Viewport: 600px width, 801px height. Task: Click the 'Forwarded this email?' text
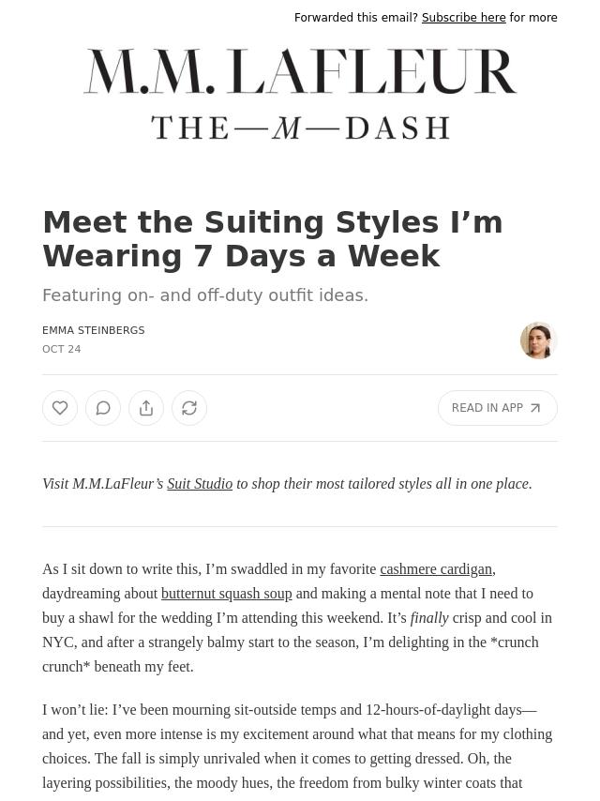point(356,18)
